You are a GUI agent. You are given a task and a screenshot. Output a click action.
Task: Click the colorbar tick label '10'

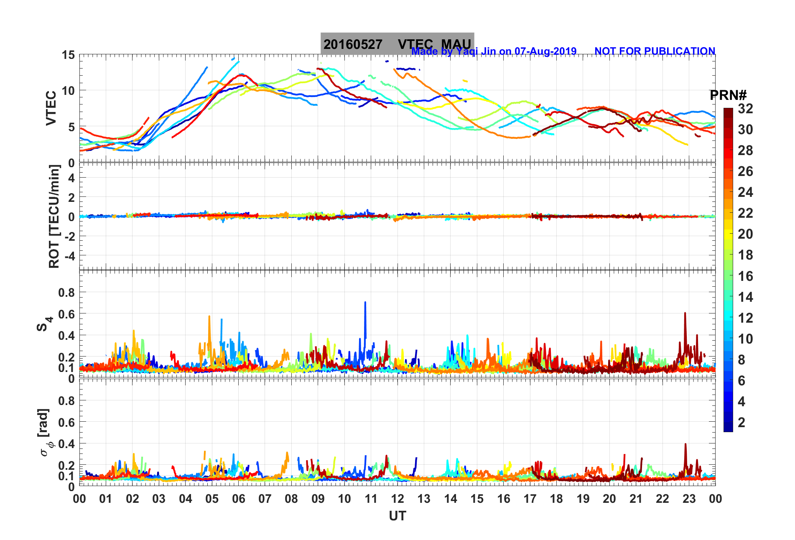745,339
